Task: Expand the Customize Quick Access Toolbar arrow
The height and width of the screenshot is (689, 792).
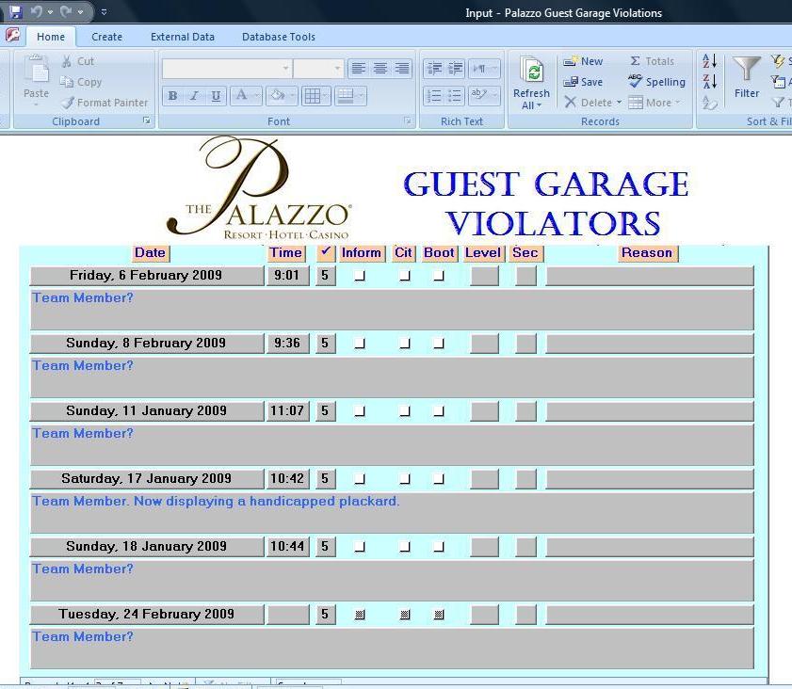Action: [104, 11]
